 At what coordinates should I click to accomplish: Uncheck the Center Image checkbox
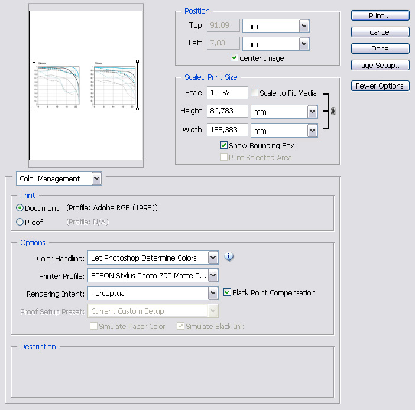(x=235, y=58)
